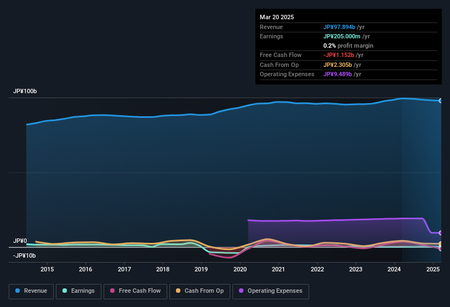Click the JP¥97.894b revenue value
450x307 pixels.
coord(339,27)
